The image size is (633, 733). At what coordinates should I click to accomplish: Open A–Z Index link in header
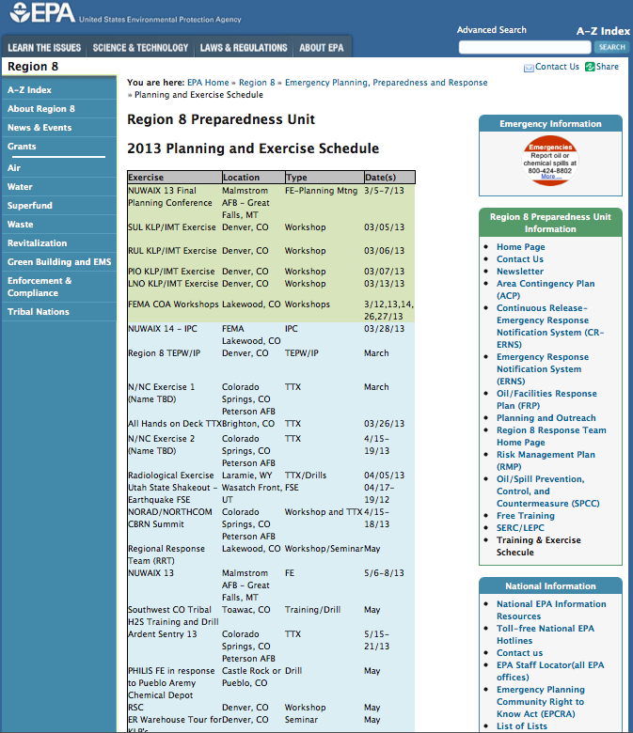pyautogui.click(x=603, y=31)
